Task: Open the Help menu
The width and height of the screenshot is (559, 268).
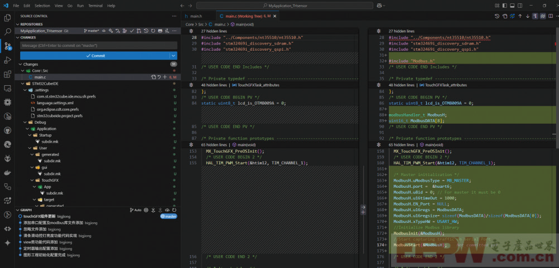Action: (111, 6)
